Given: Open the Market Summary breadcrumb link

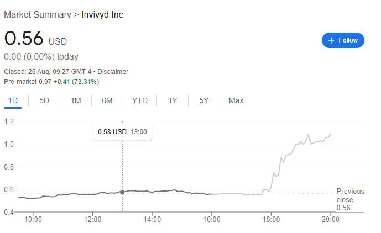Looking at the screenshot, I should (x=37, y=14).
